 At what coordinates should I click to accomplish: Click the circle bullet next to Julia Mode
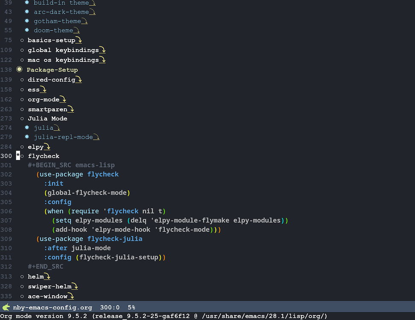(22, 118)
